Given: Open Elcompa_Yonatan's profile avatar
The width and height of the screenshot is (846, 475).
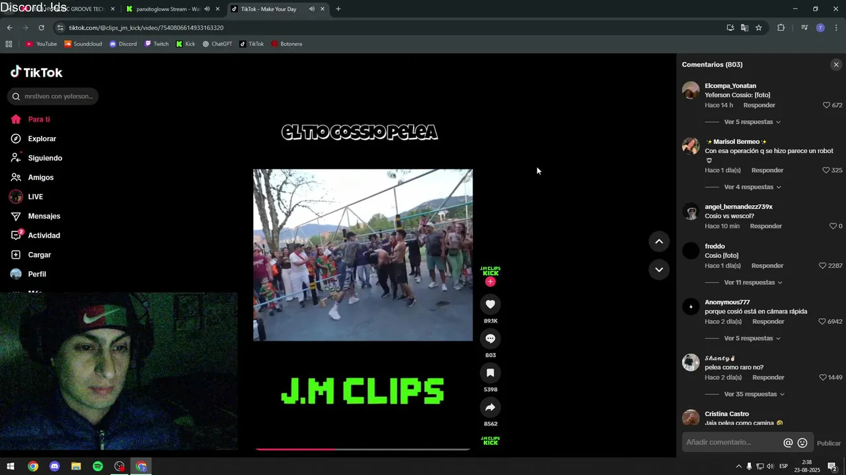Looking at the screenshot, I should (691, 90).
